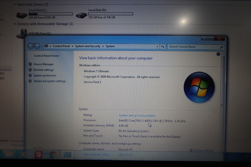
Task: Click the refresh button beside address bar
Action: pos(163,46)
